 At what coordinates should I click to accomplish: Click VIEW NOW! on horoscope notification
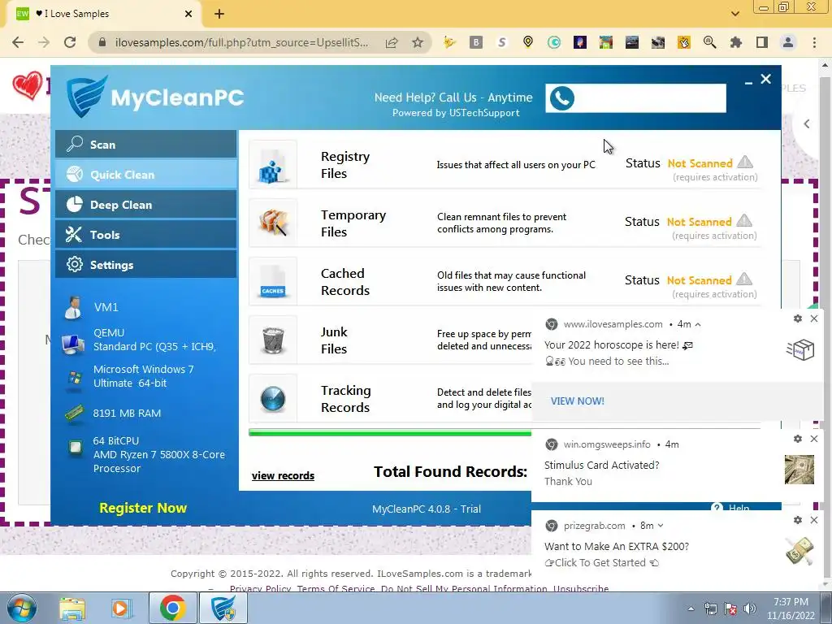point(578,401)
